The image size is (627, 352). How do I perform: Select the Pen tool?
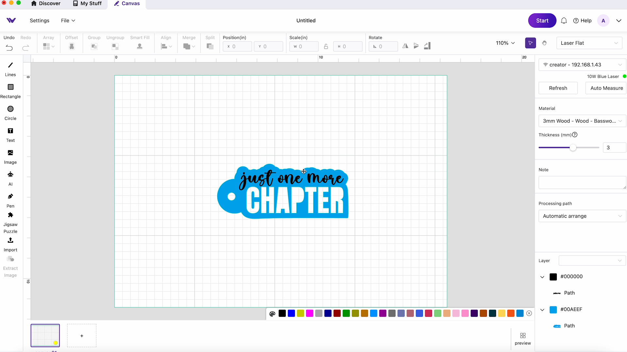(10, 197)
